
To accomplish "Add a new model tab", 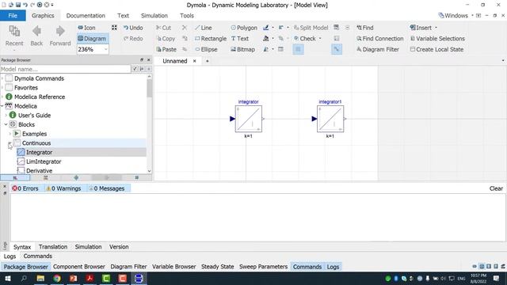I will (208, 61).
